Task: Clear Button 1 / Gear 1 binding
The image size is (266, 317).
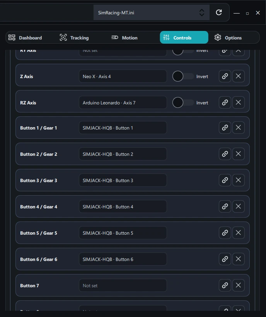Action: (x=238, y=128)
